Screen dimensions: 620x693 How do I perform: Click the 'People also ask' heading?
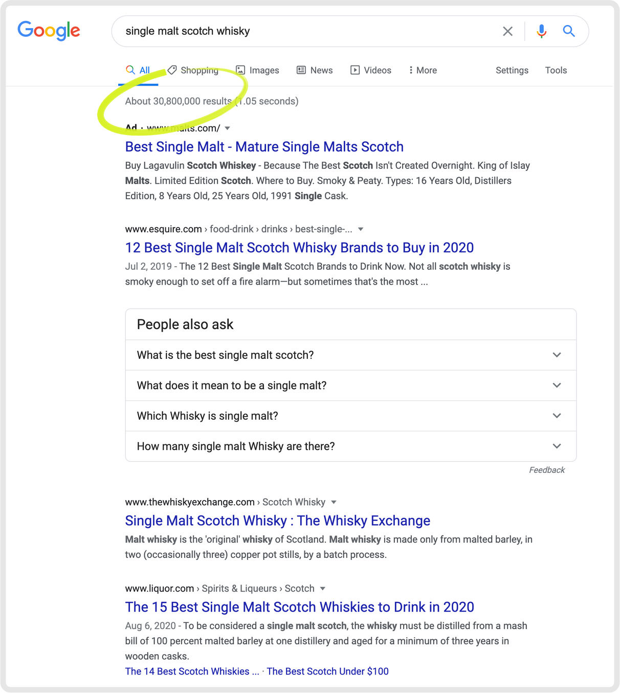(x=185, y=324)
